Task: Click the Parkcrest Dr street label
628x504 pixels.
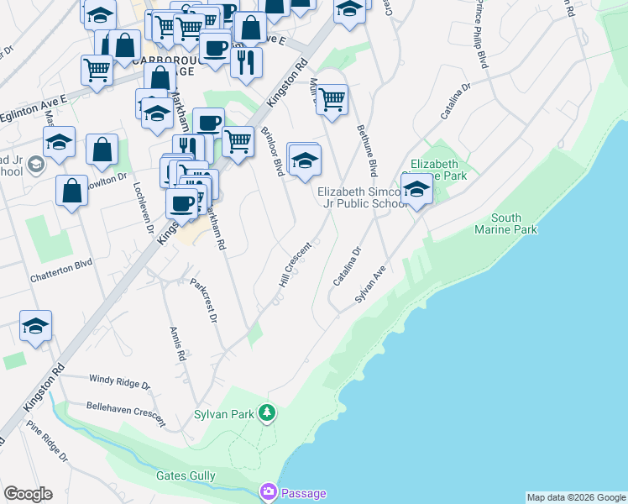Action: coord(204,301)
